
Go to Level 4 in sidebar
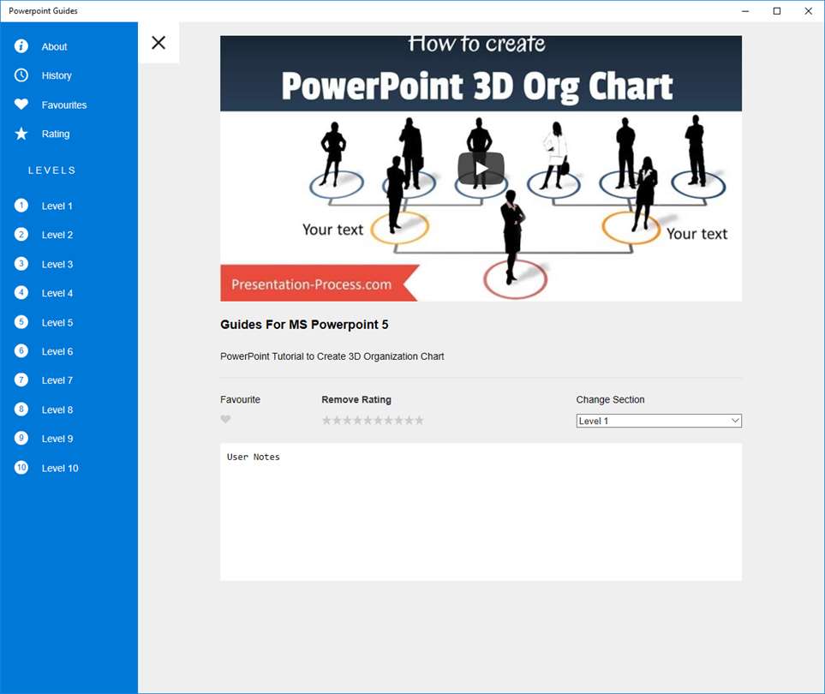coord(57,293)
